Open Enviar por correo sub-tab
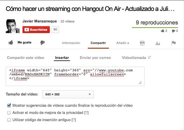The height and width of the screenshot is (130, 184). click(95, 58)
